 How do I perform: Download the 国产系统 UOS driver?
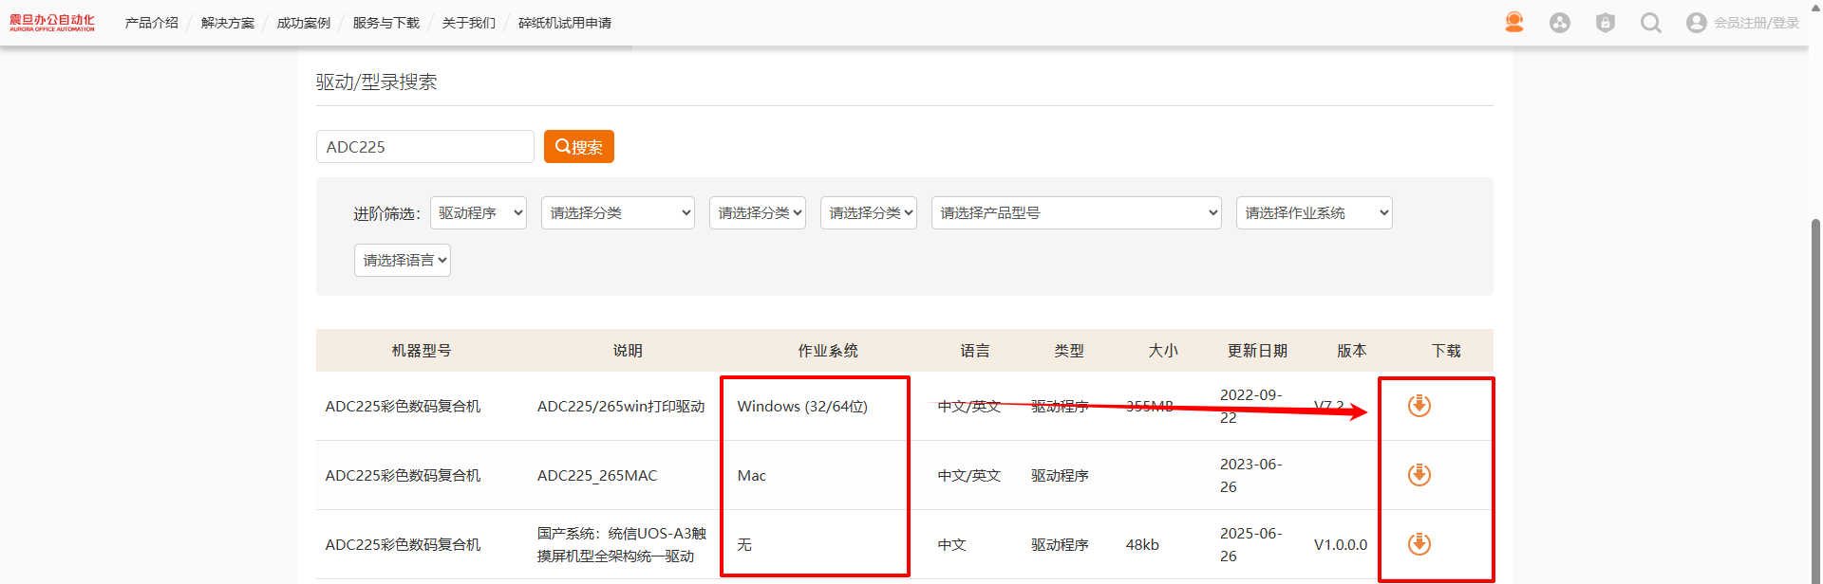[x=1419, y=544]
